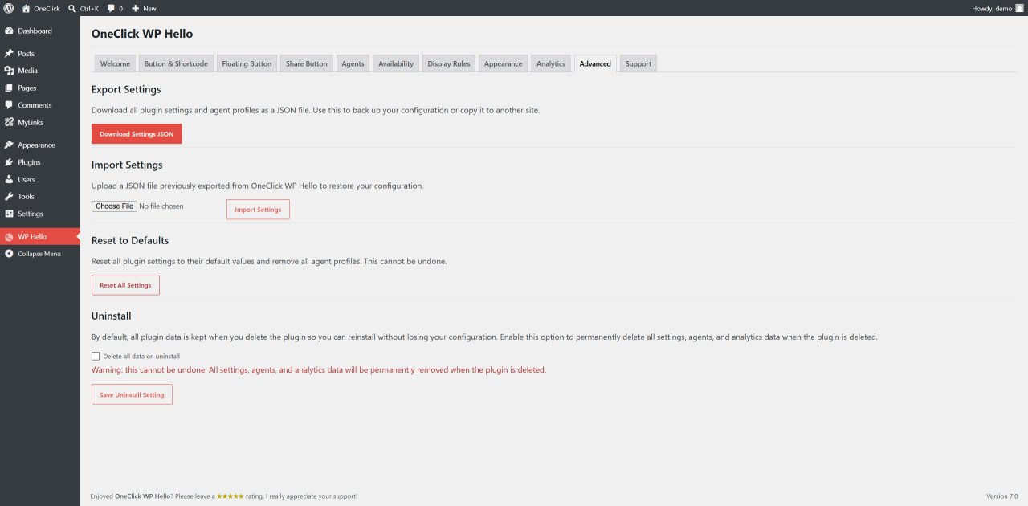
Task: Click Download Settings JSON button
Action: coord(137,134)
